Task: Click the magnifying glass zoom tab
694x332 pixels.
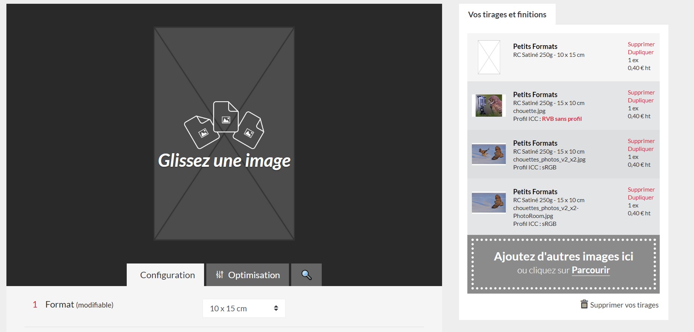Action: point(306,275)
